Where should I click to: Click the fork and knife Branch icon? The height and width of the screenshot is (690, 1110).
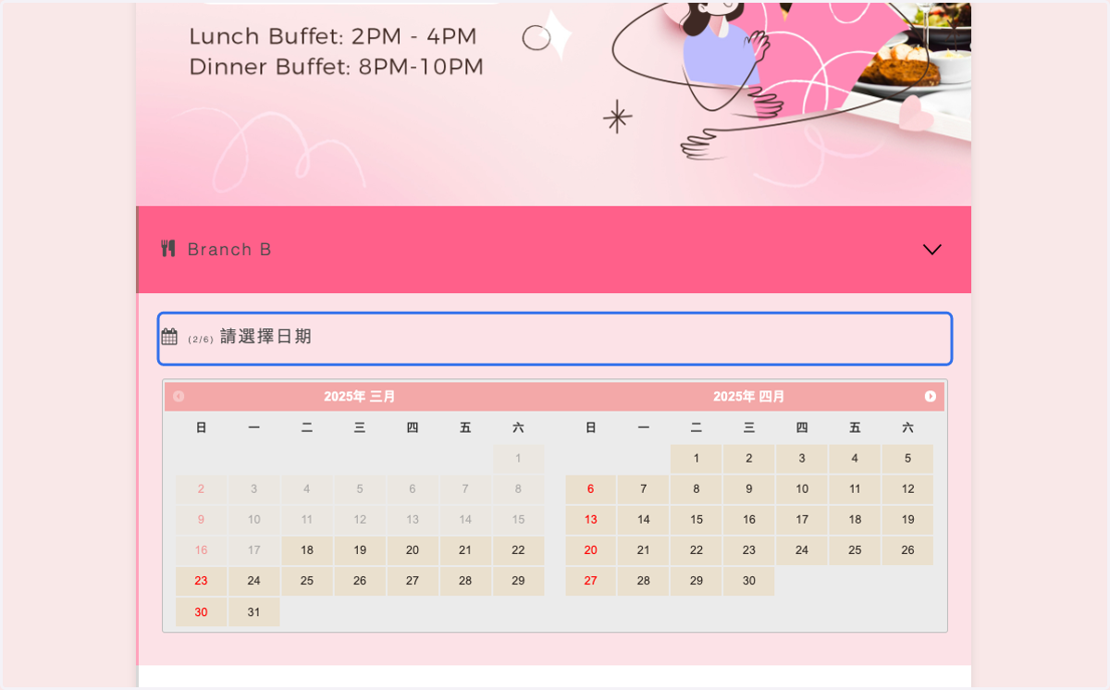click(x=168, y=248)
